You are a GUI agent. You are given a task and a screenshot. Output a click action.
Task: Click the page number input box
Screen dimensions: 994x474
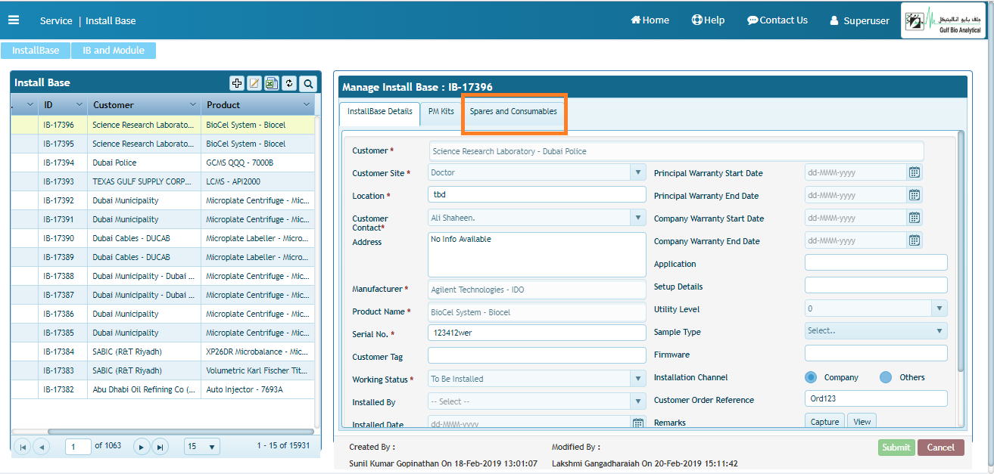click(x=78, y=446)
